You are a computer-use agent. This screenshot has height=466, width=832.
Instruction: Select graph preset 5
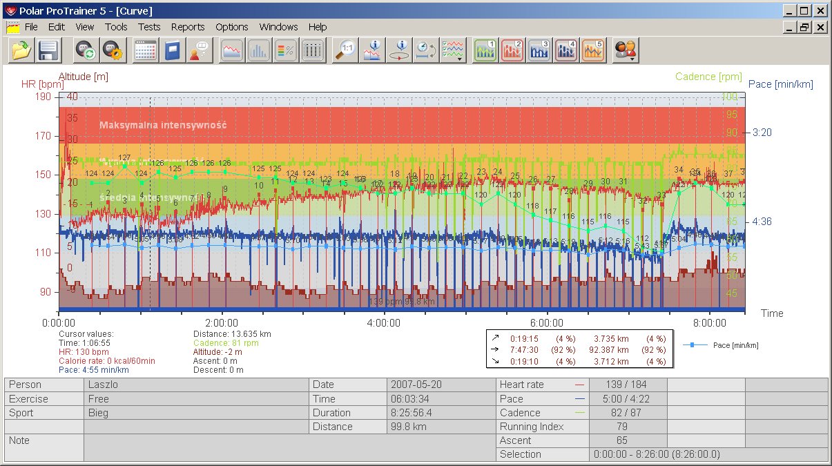594,50
